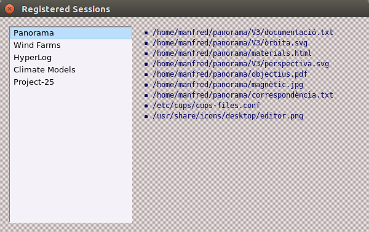Image resolution: width=369 pixels, height=232 pixels.
Task: Select the perspectiva.svg file path
Action: 240,64
